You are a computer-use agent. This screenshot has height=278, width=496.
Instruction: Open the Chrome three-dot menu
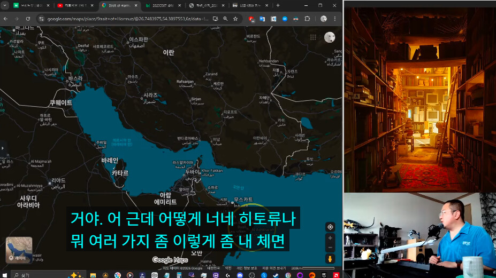[x=335, y=19]
